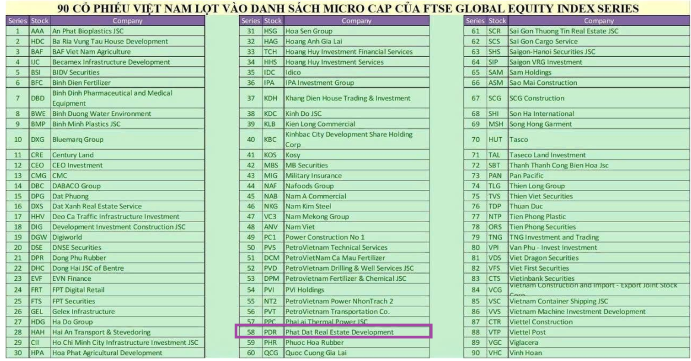Click the "Viettel Construction" cell

click(x=598, y=322)
